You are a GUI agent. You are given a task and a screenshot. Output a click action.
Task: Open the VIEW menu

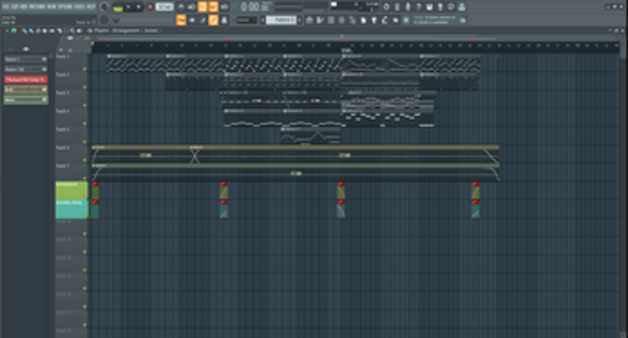52,7
